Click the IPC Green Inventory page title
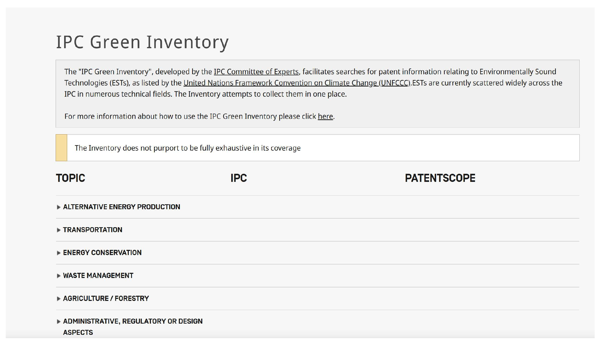This screenshot has width=603, height=346. tap(142, 42)
